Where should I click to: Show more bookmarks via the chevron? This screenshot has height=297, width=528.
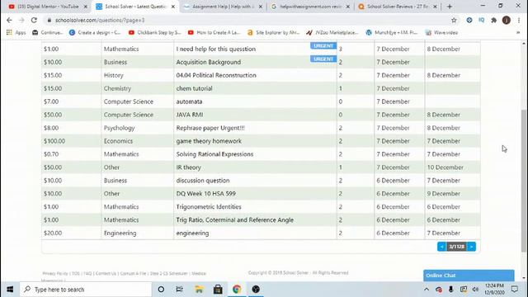(x=518, y=33)
